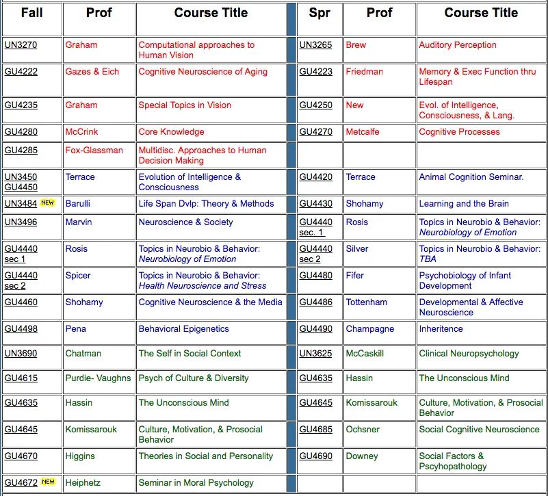Click the Fall column header
The image size is (548, 496).
(31, 13)
